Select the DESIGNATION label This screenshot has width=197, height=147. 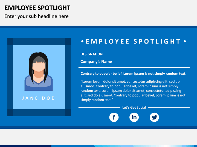point(91,54)
